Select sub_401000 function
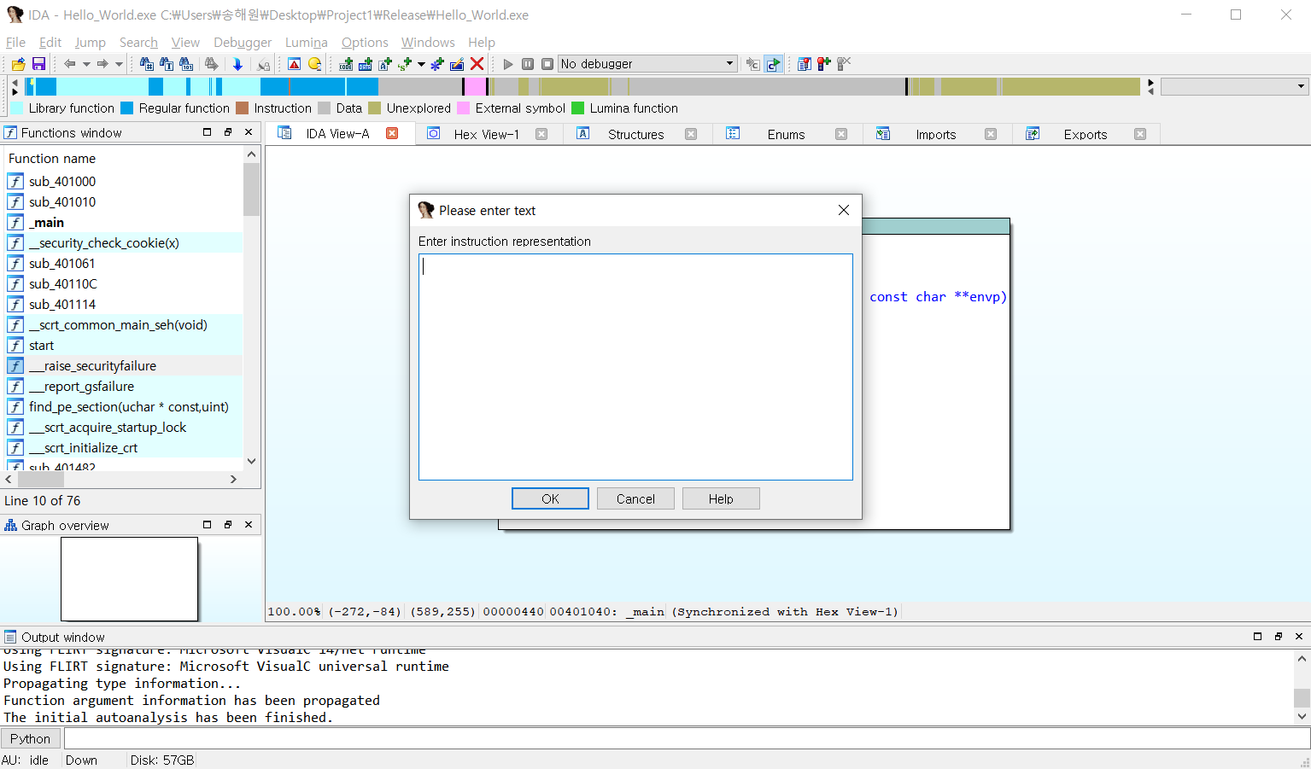1311x769 pixels. (x=124, y=181)
